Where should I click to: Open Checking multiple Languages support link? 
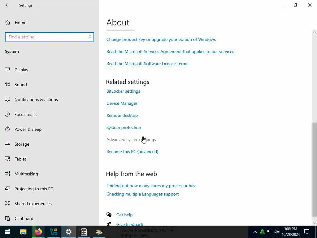click(x=142, y=194)
